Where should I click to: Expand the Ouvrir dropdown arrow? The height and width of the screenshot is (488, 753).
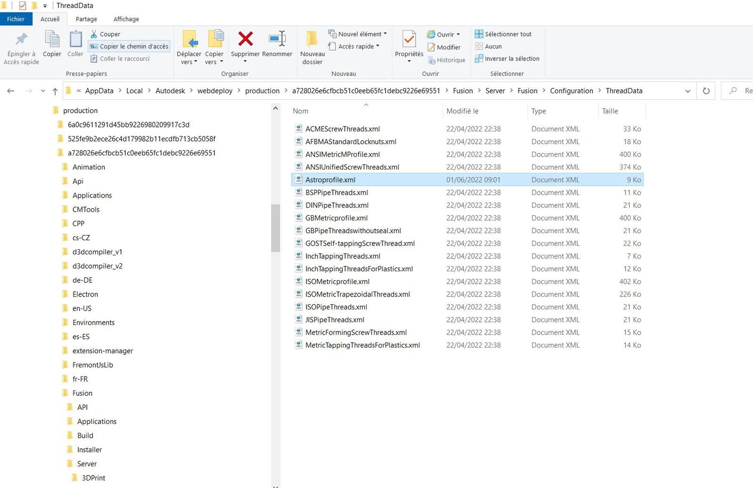(x=458, y=35)
